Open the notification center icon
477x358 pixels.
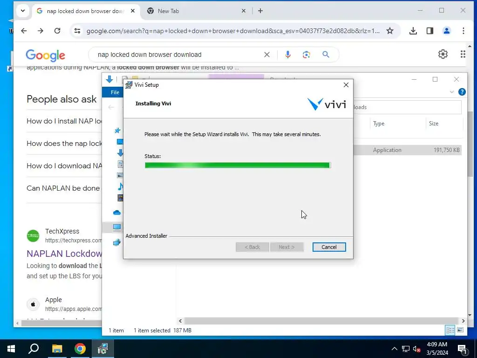(462, 349)
